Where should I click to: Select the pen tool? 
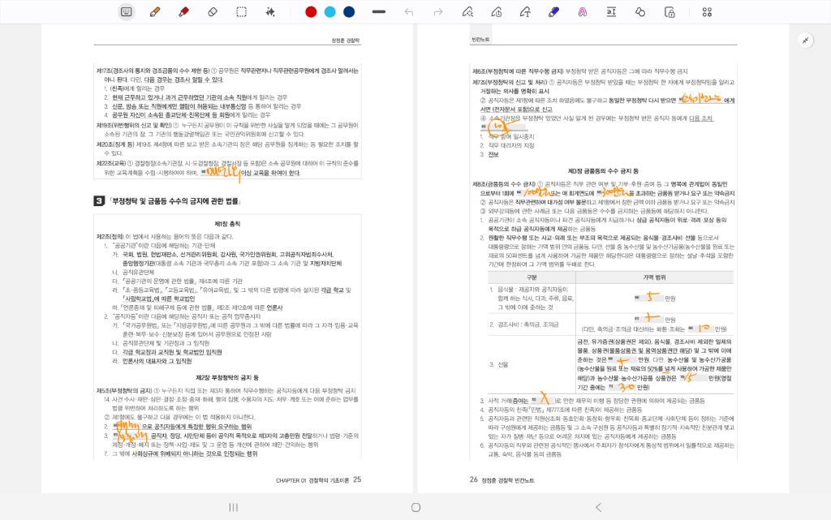point(155,12)
